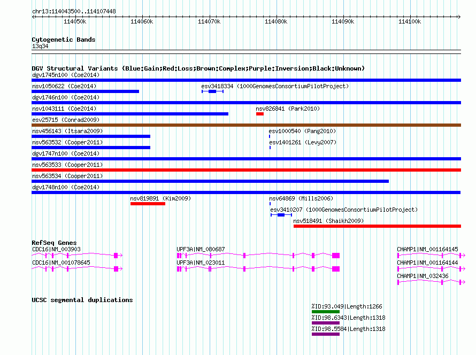Image resolution: width=476 pixels, height=355 pixels.
Task: Click the red loss bar under nsv819891
Action: point(148,204)
